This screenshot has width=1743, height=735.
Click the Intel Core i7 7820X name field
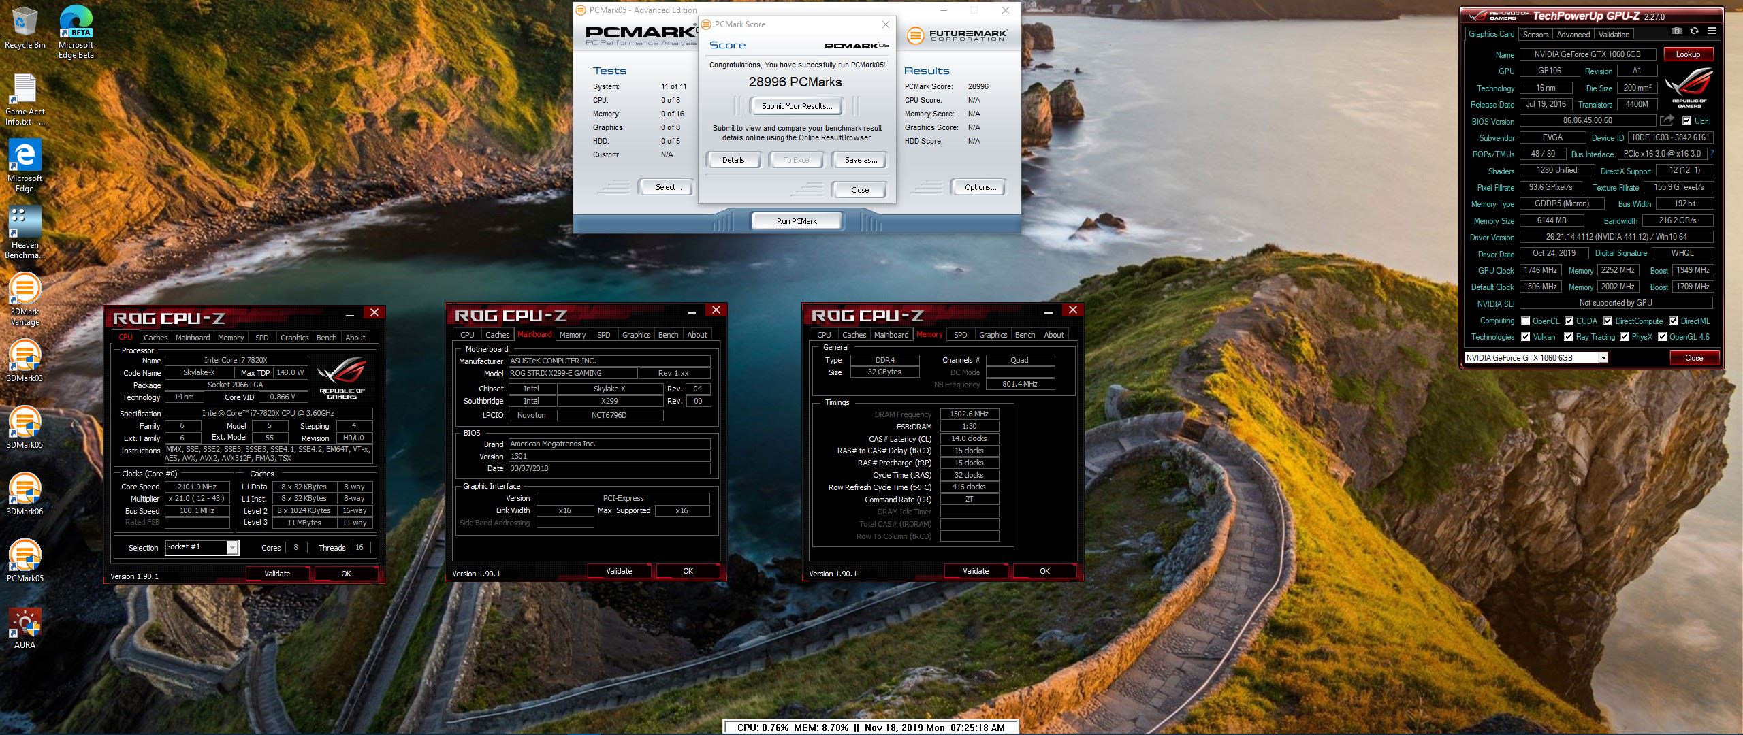coord(236,360)
